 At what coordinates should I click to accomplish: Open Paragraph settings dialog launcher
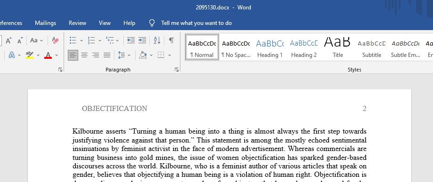(177, 70)
